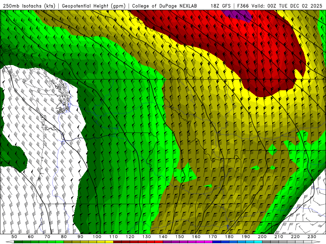The width and height of the screenshot is (326, 244).
Task: Click the 'F366' forecast hour label
Action: (x=243, y=6)
